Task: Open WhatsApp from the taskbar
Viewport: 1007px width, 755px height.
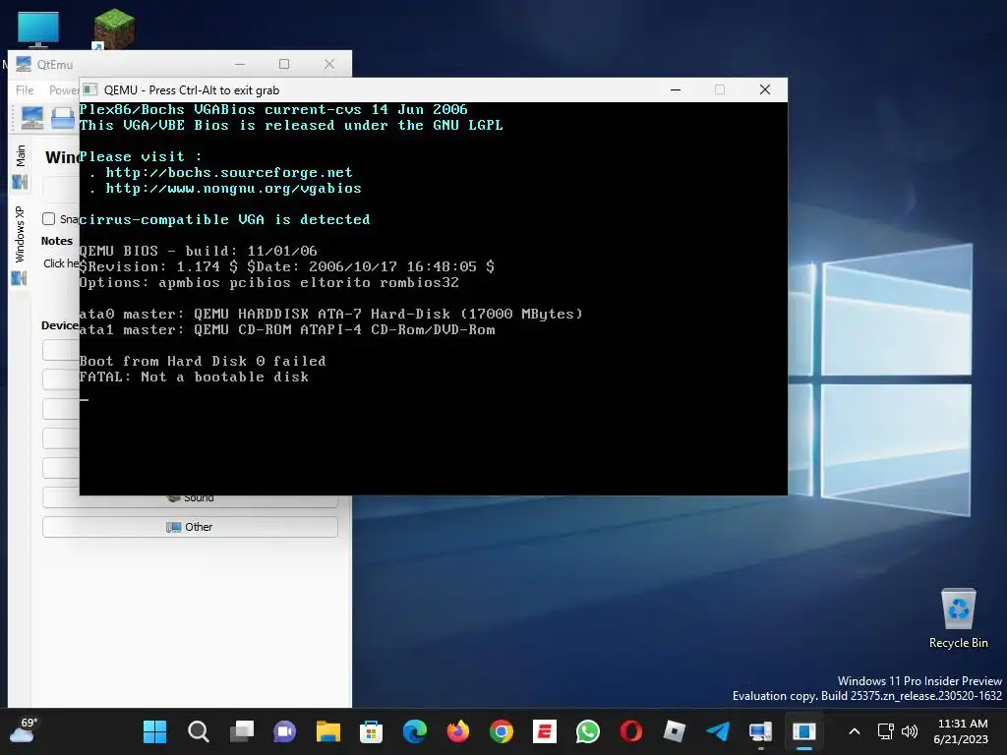Action: pos(588,731)
